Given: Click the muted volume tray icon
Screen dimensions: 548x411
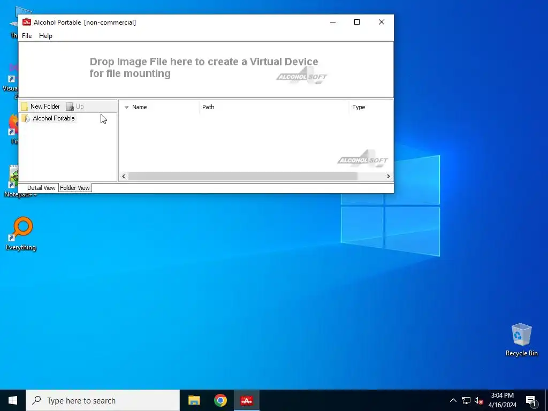Looking at the screenshot, I should tap(478, 400).
